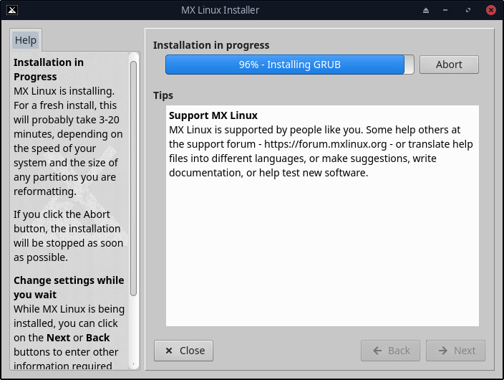This screenshot has width=504, height=380.
Task: Click the 'If you click the Abort' paragraph
Action: [x=68, y=236]
